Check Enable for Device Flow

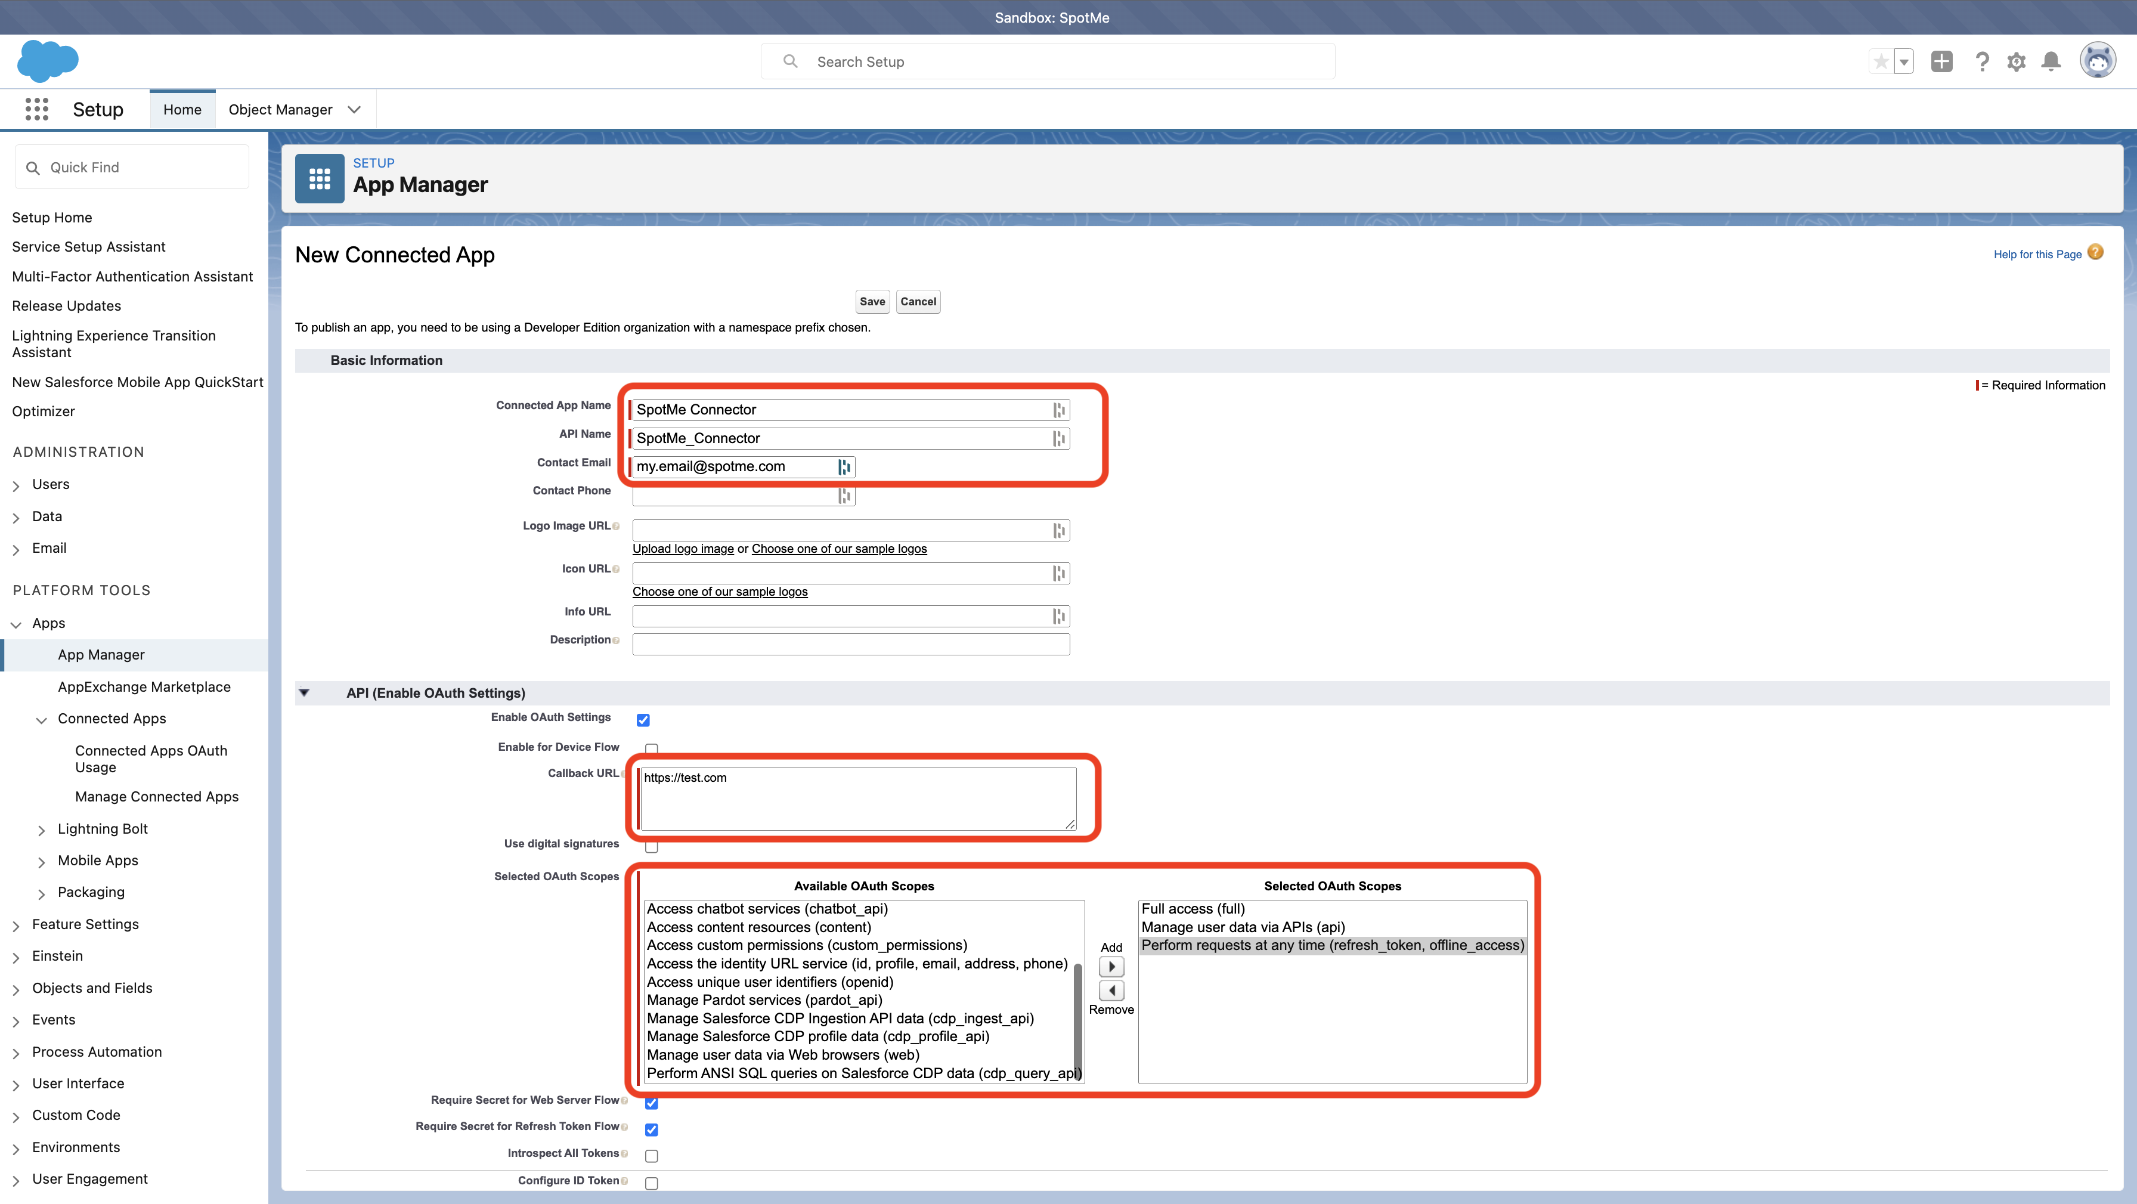651,748
